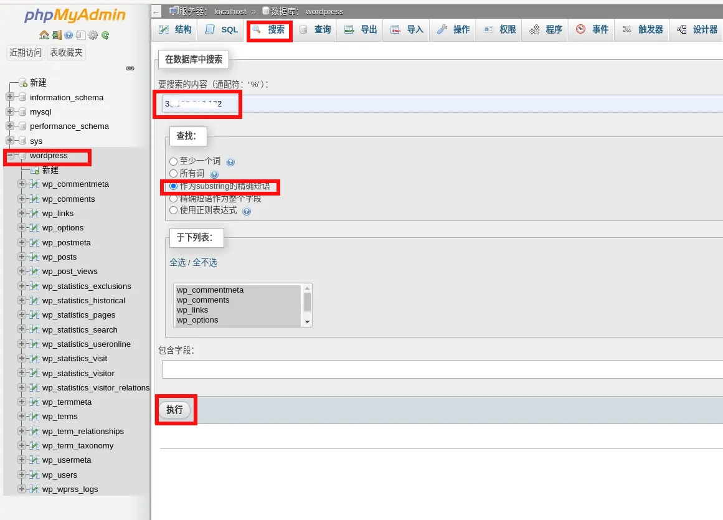The image size is (723, 520).
Task: Click the information_schema database icon
Action: pyautogui.click(x=22, y=97)
